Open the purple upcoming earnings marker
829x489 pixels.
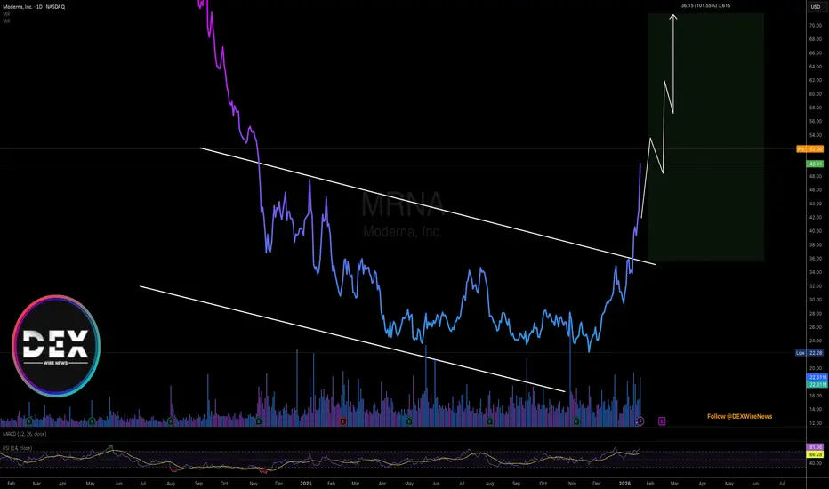(662, 421)
